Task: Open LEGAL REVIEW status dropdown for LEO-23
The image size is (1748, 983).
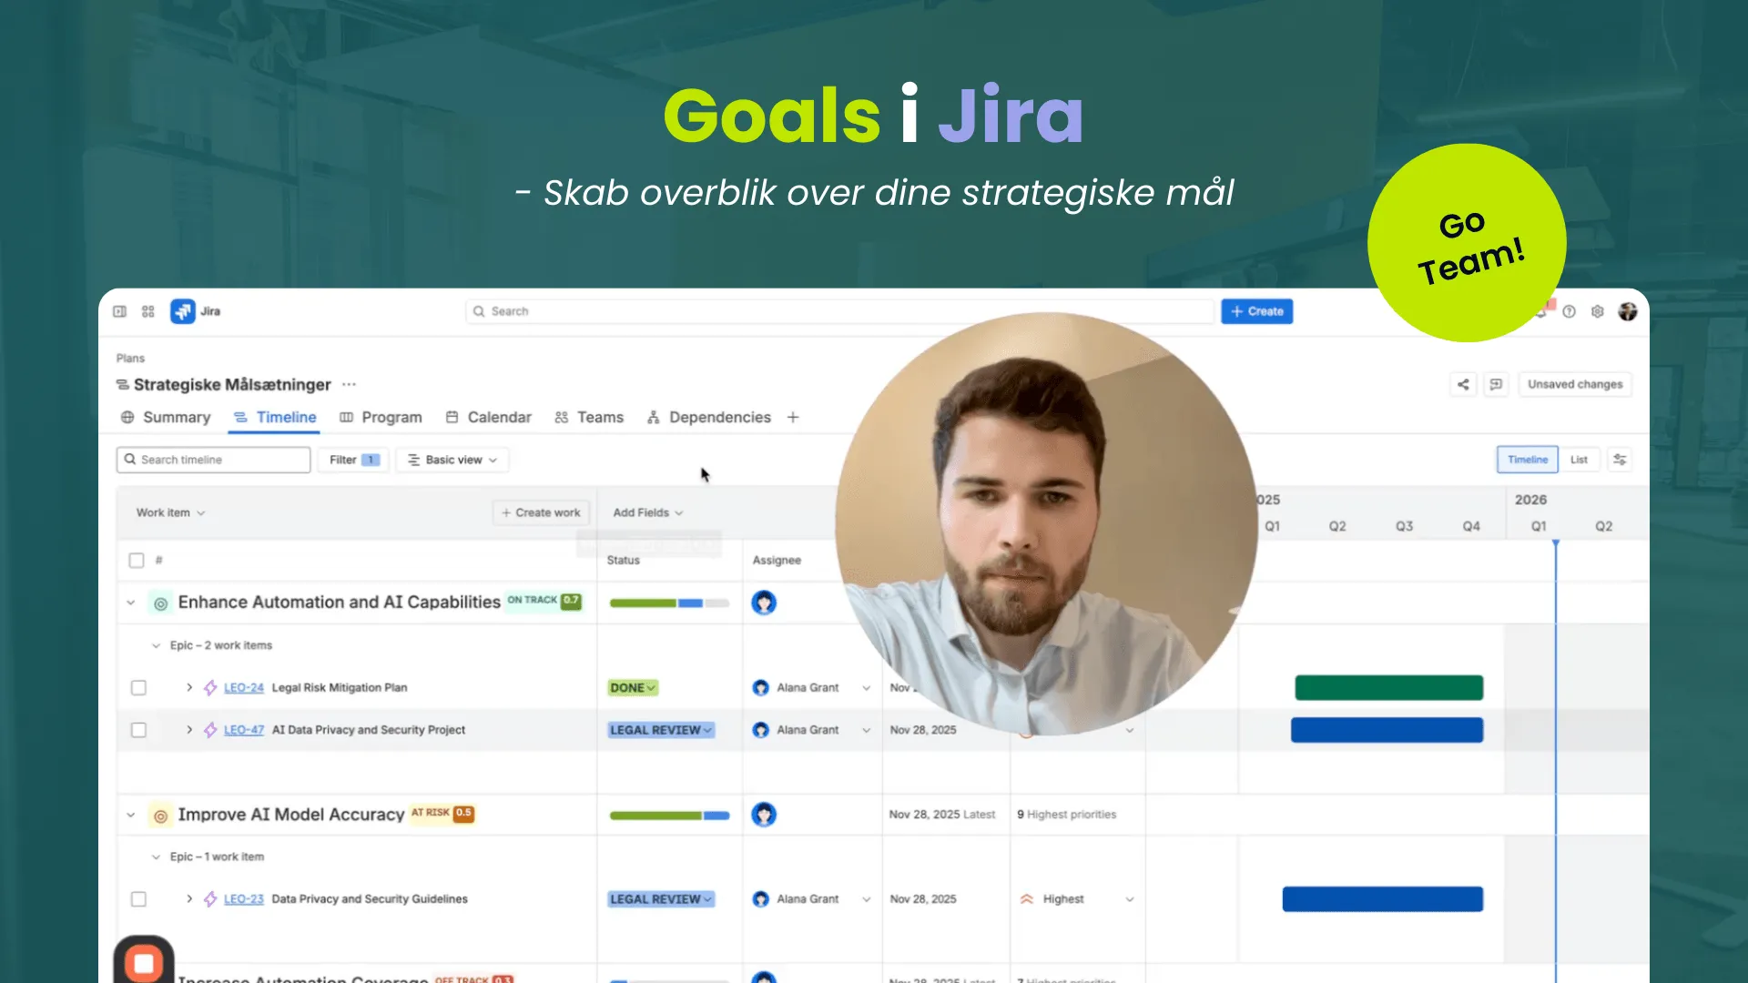Action: 661,899
